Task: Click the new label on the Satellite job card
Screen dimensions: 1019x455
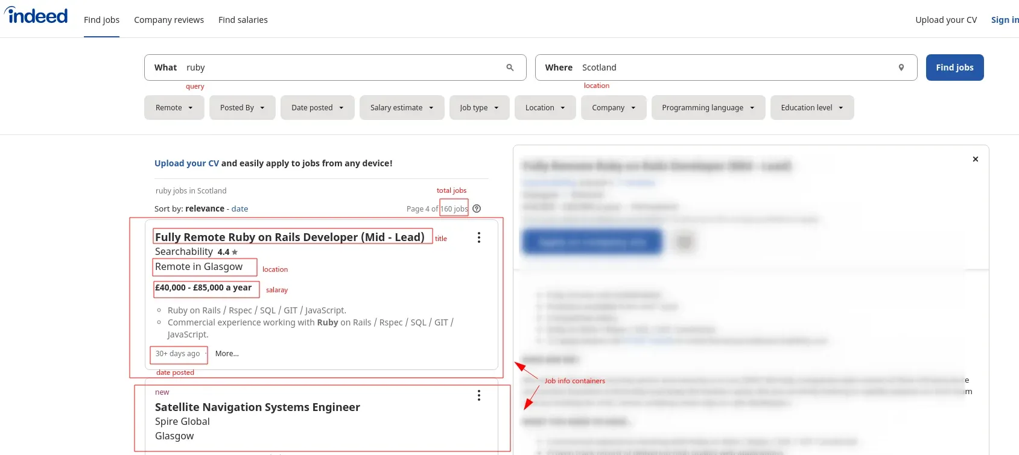Action: pos(162,392)
